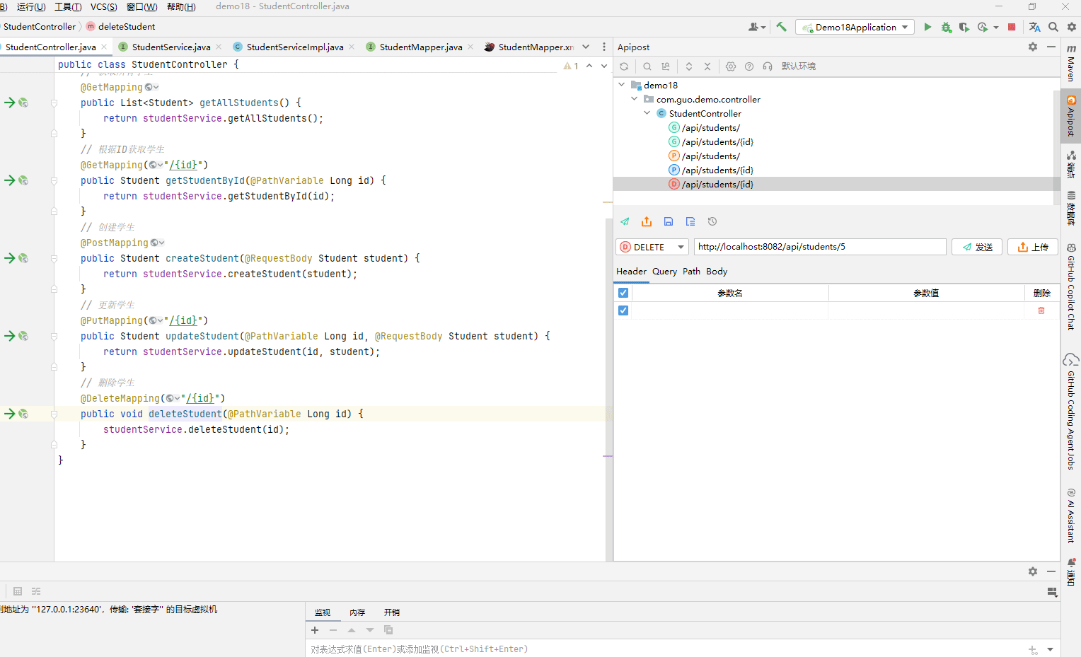Click the refresh icon in Apipost toolbar
This screenshot has height=657, width=1081.
click(x=624, y=66)
